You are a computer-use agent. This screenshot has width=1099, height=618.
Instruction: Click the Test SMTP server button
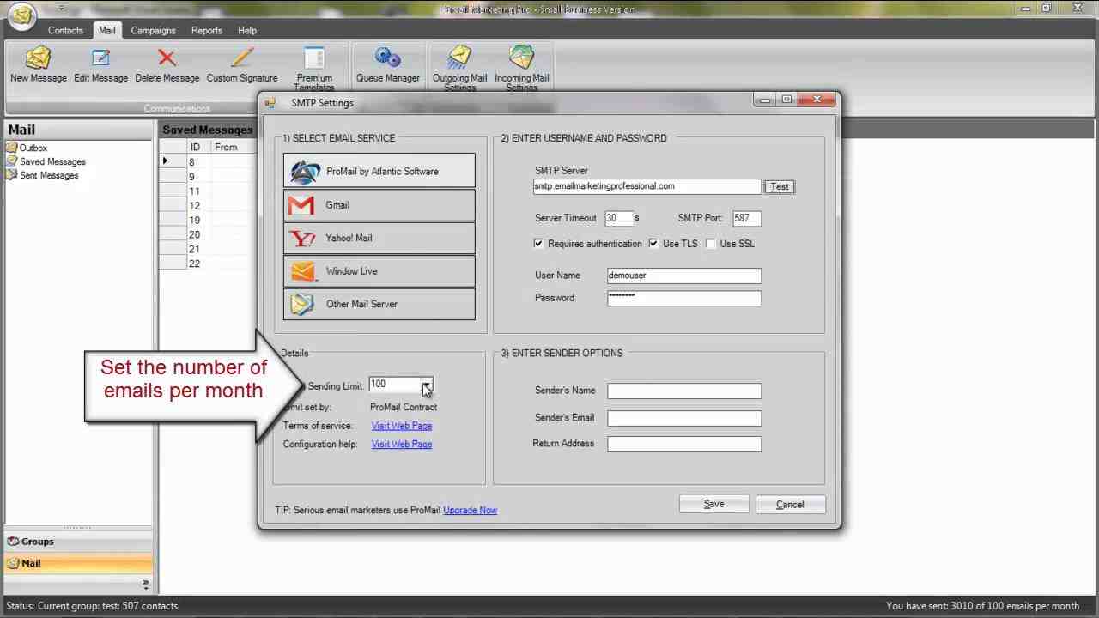(x=780, y=186)
